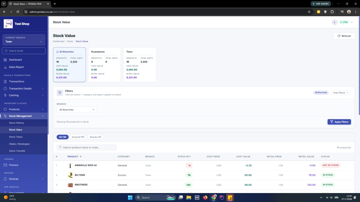Select the Kuwadzana branch card
This screenshot has height=202, width=360.
click(104, 65)
